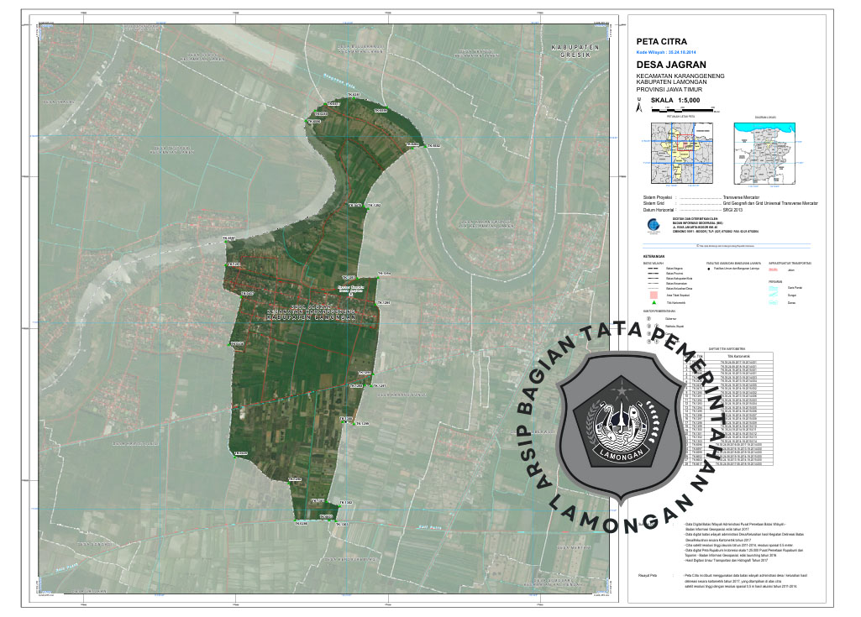
Task: Click the Batas Negara line legend symbol
Action: (x=651, y=269)
